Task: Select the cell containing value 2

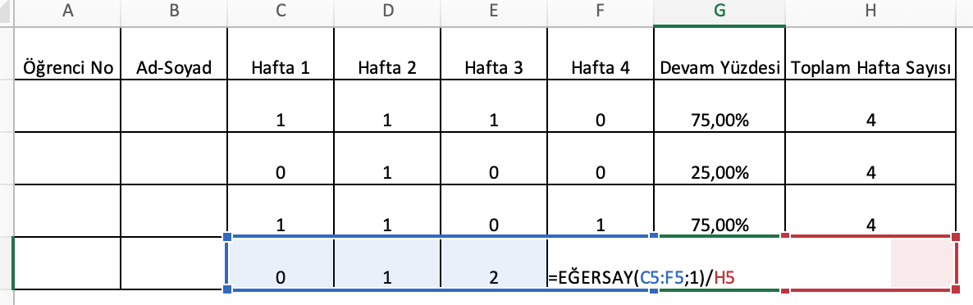Action: click(x=493, y=263)
